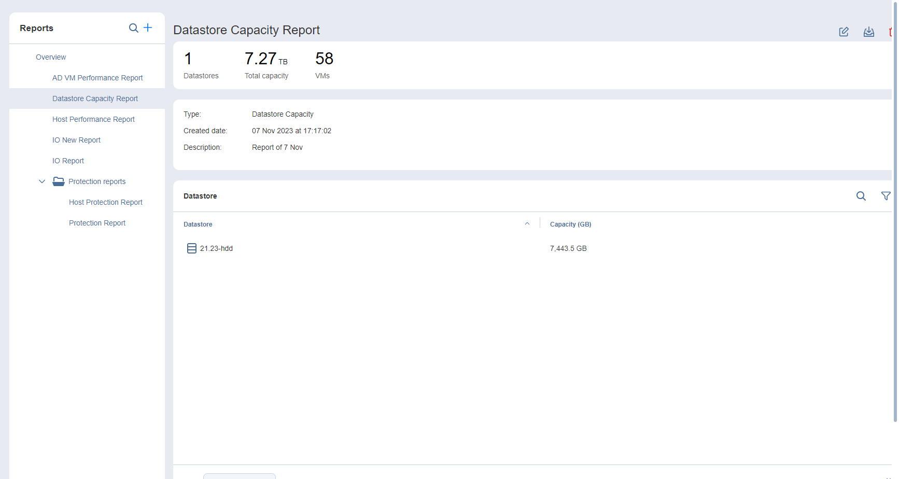Click the download report icon

click(x=868, y=32)
